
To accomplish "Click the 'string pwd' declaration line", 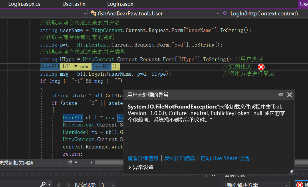I will (131, 45).
